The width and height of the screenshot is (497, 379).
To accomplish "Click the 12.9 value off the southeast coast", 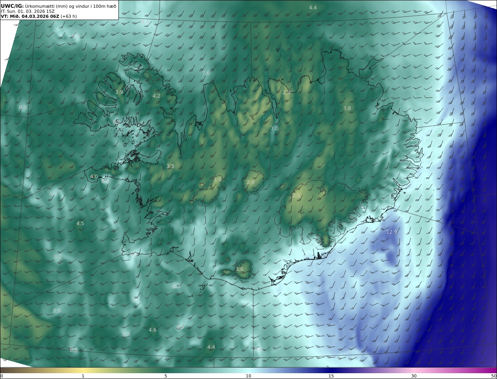I will point(392,232).
